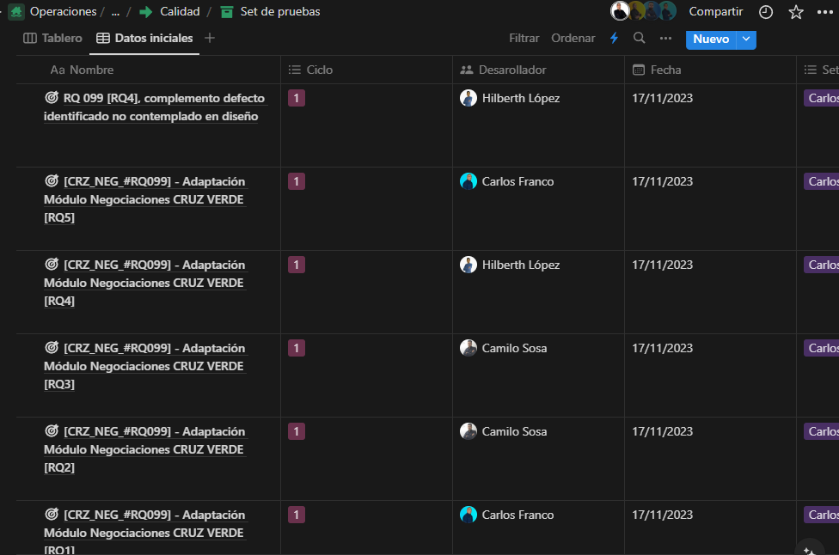The image size is (839, 555).
Task: Open the search magnifier icon
Action: point(639,39)
